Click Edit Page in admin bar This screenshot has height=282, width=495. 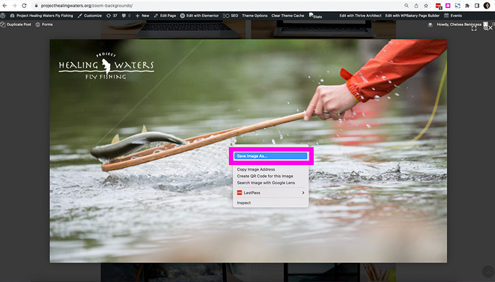pos(165,15)
